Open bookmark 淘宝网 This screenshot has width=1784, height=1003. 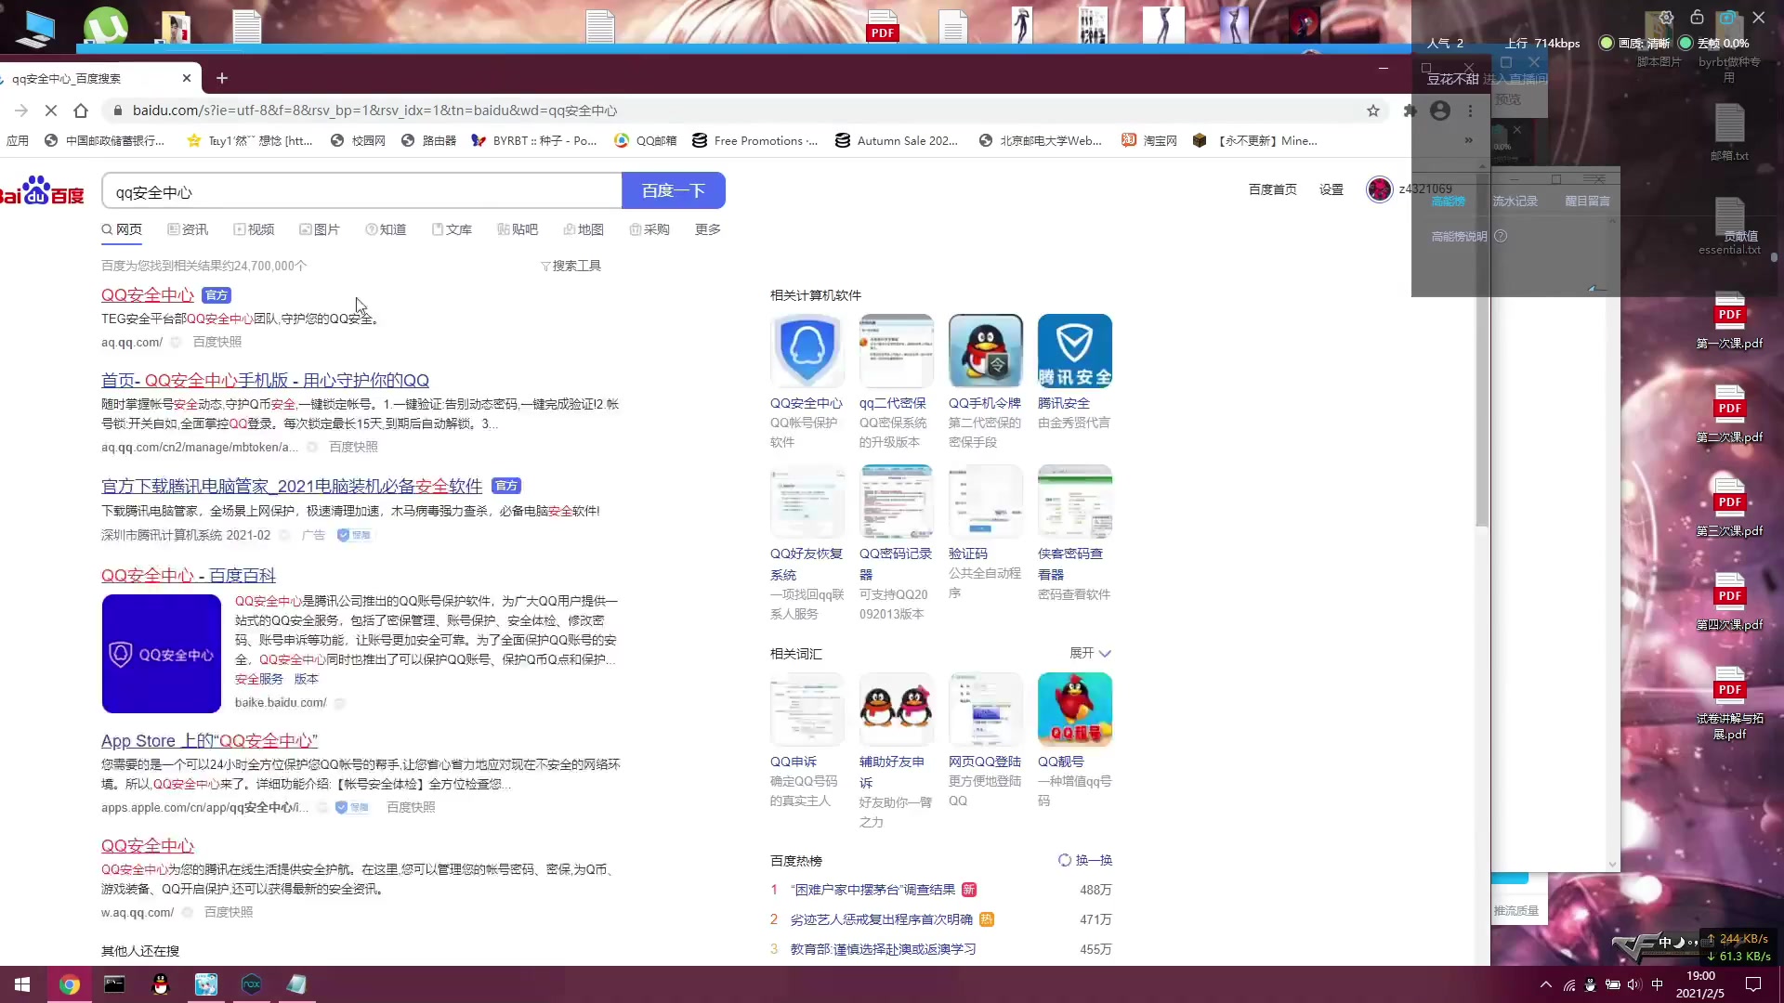1149,141
